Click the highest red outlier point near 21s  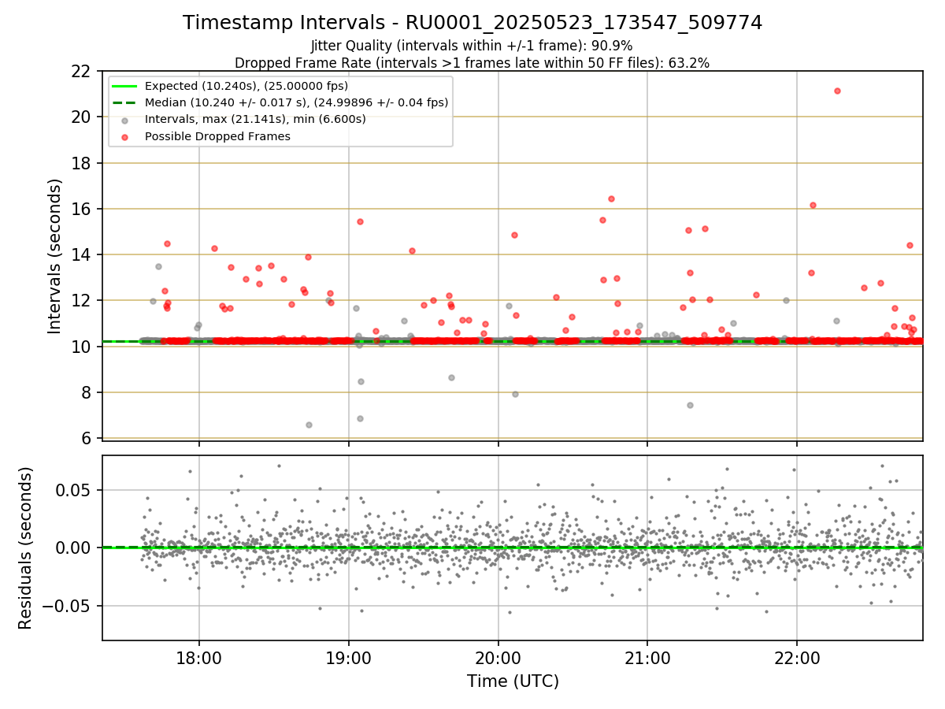tap(837, 91)
